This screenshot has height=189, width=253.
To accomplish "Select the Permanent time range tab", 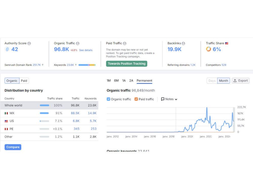I will pyautogui.click(x=144, y=81).
